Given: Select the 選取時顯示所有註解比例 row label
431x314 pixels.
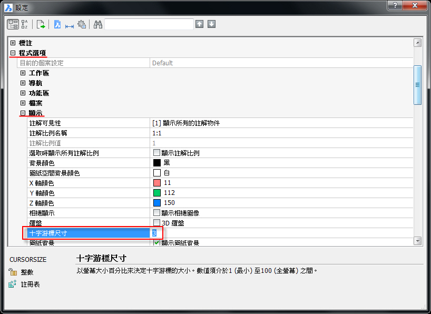Looking at the screenshot, I should tap(64, 153).
